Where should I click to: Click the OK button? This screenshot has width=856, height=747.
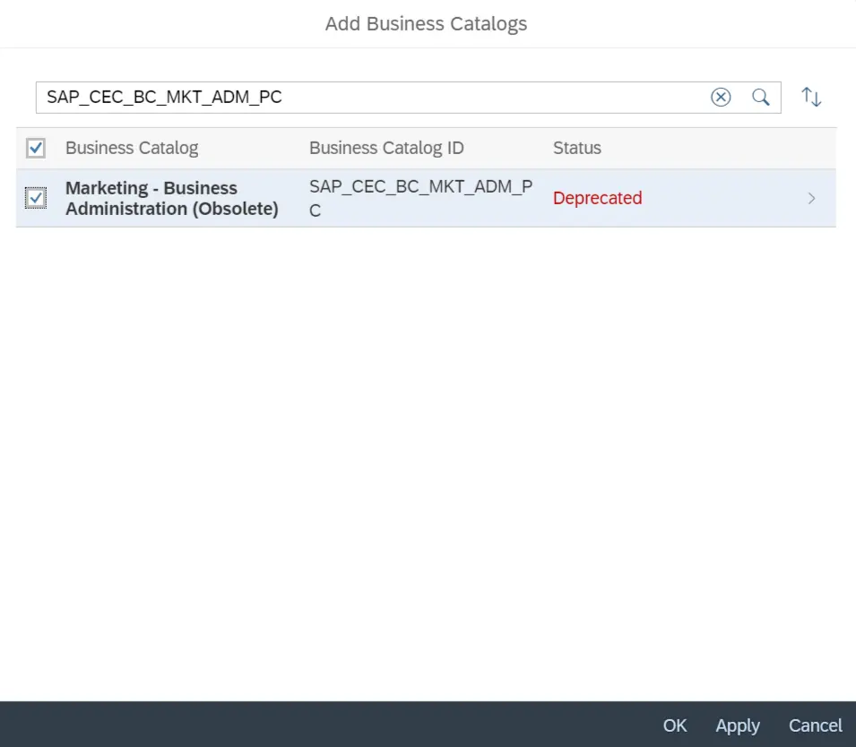point(675,726)
